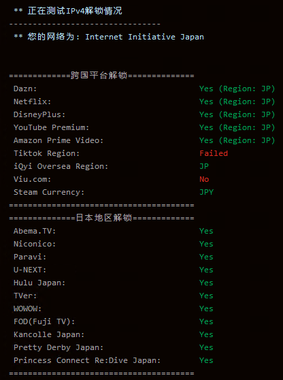Click the Niconico Yes result

tap(206, 244)
